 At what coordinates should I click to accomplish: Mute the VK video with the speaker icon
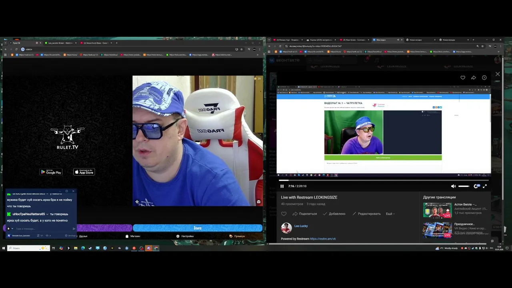453,186
